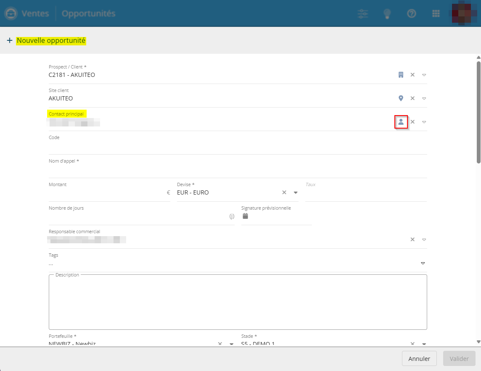Open the calendar for Signature prévisionnelle
The width and height of the screenshot is (481, 371).
pyautogui.click(x=246, y=216)
